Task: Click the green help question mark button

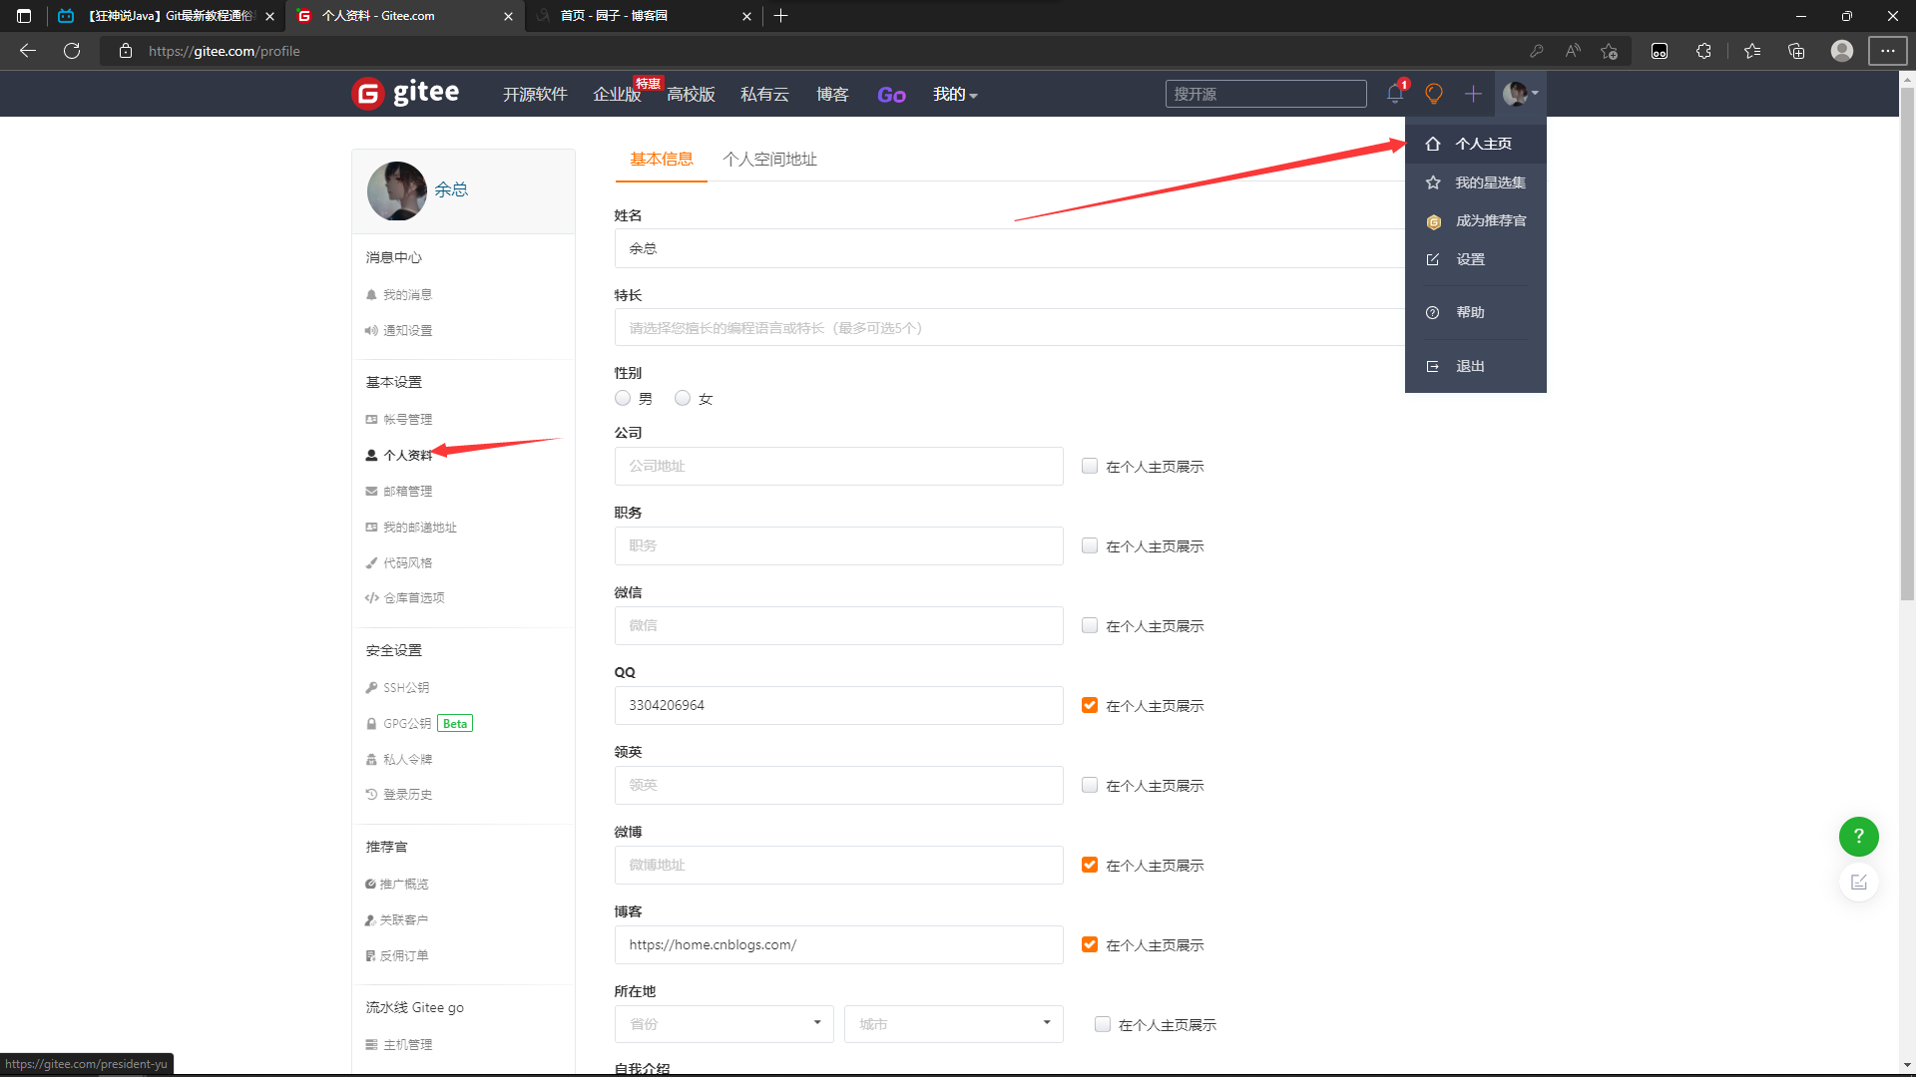Action: tap(1858, 837)
